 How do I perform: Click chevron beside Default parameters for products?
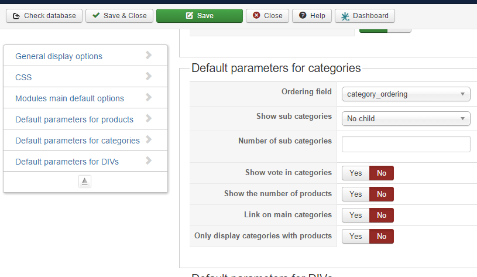point(149,118)
